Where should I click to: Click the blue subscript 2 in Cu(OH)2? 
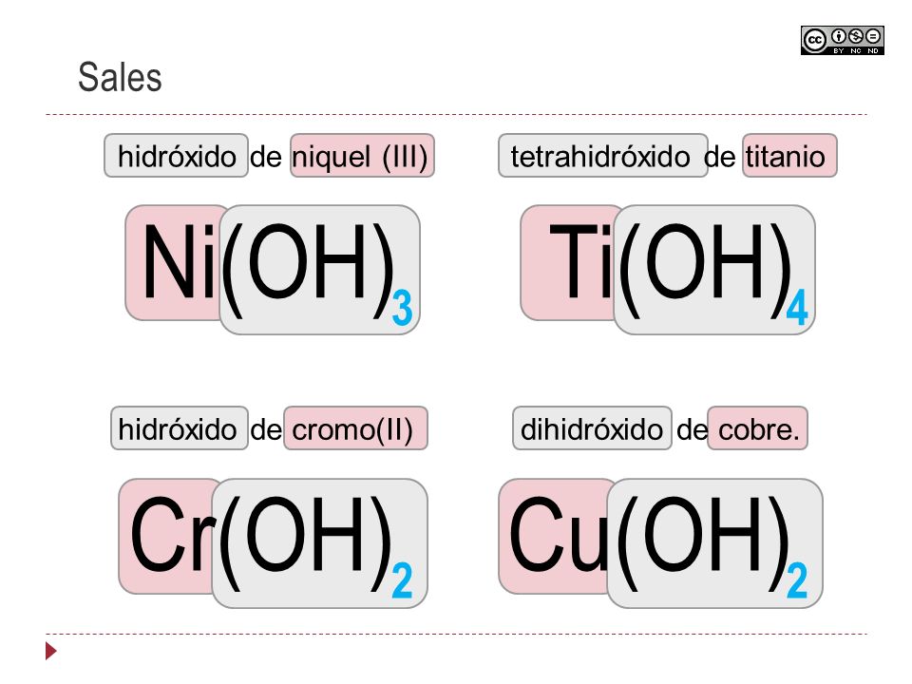click(x=797, y=579)
